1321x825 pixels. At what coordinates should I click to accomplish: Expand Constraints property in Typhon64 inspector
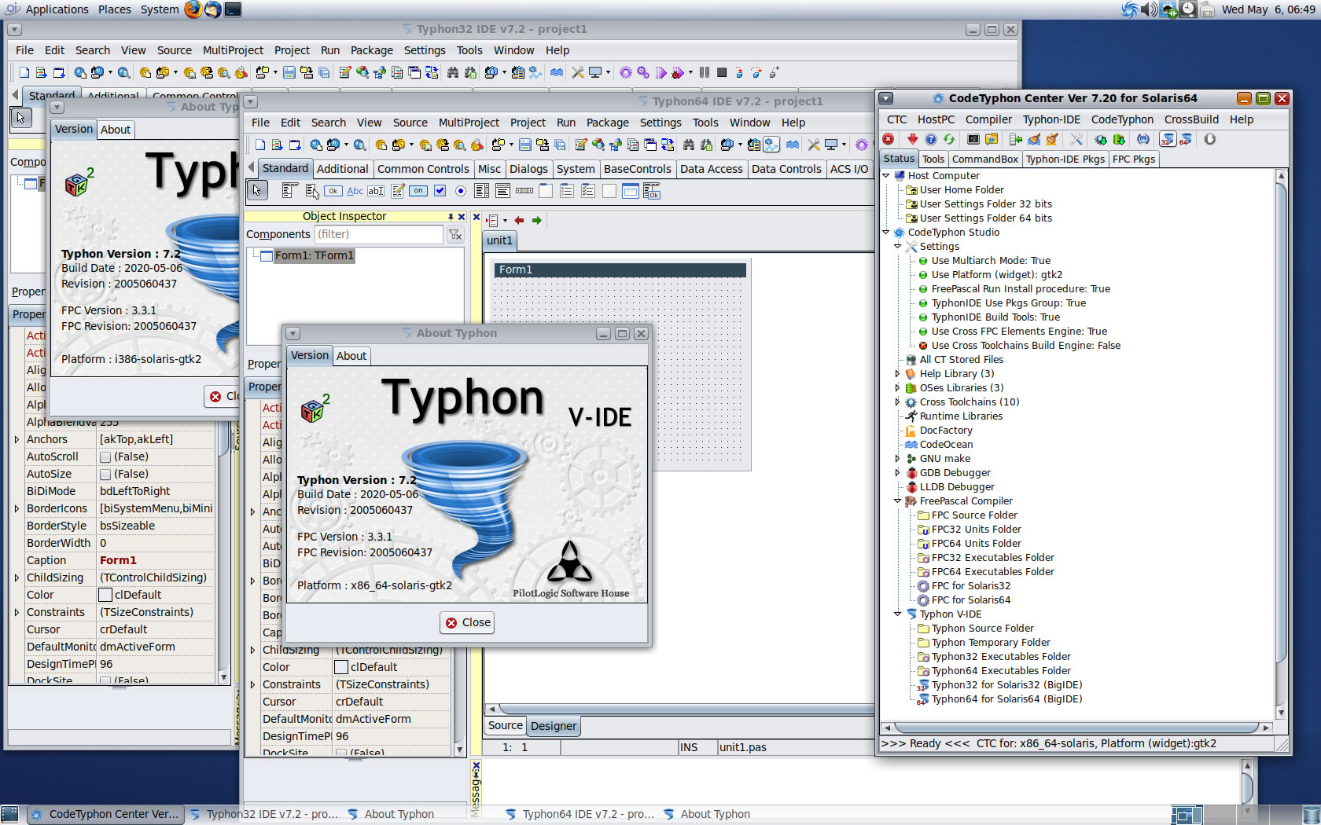pos(252,684)
